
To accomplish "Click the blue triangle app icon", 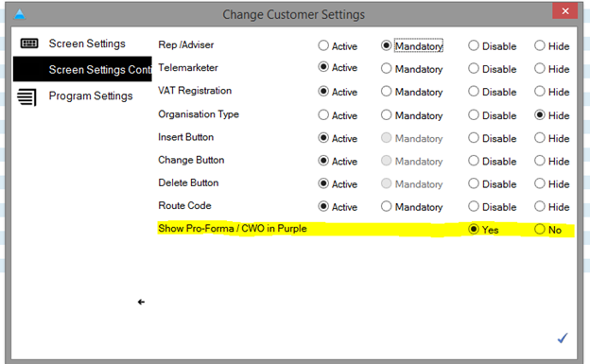I will pyautogui.click(x=20, y=15).
